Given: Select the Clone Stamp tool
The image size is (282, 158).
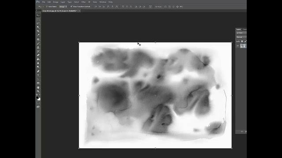Looking at the screenshot, I should [38, 47].
